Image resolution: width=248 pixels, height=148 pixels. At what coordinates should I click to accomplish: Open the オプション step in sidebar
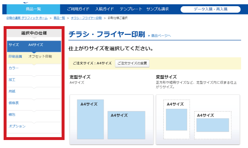17,126
